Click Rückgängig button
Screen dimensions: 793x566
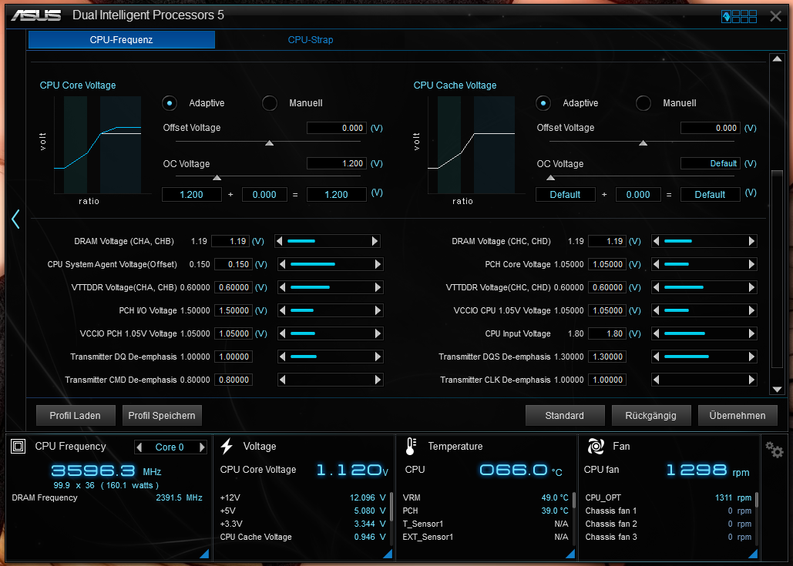[x=651, y=415]
